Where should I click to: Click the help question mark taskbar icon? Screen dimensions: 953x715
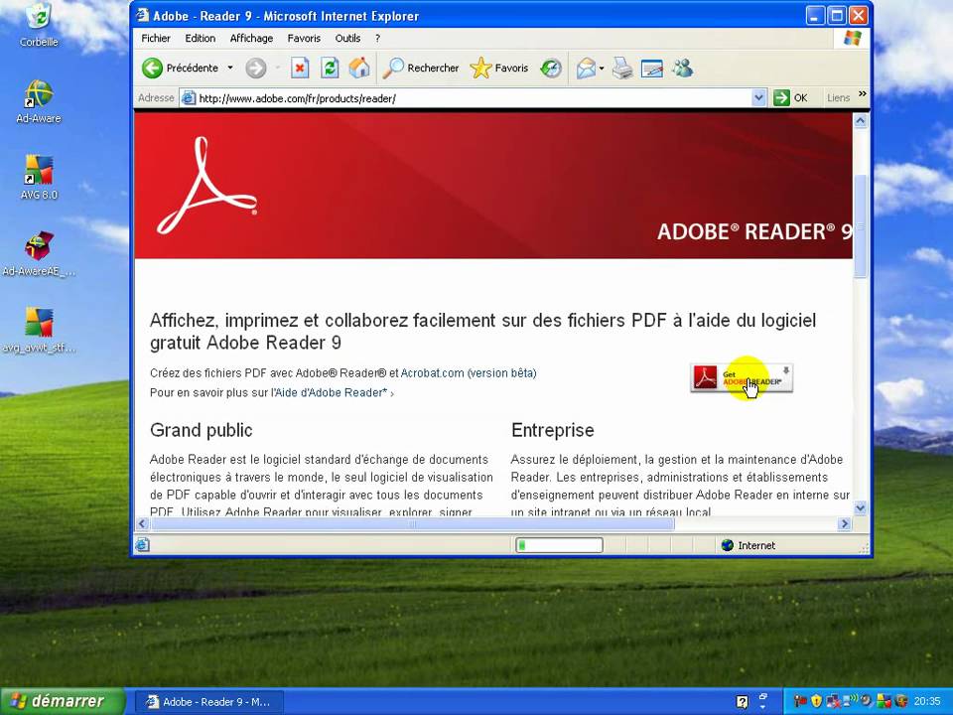pos(742,702)
